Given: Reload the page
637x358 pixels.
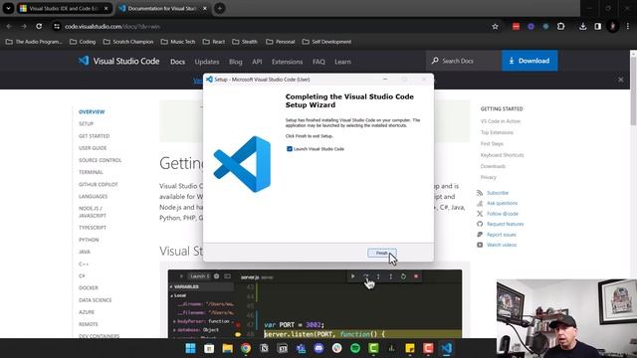Looking at the screenshot, I should pyautogui.click(x=39, y=27).
